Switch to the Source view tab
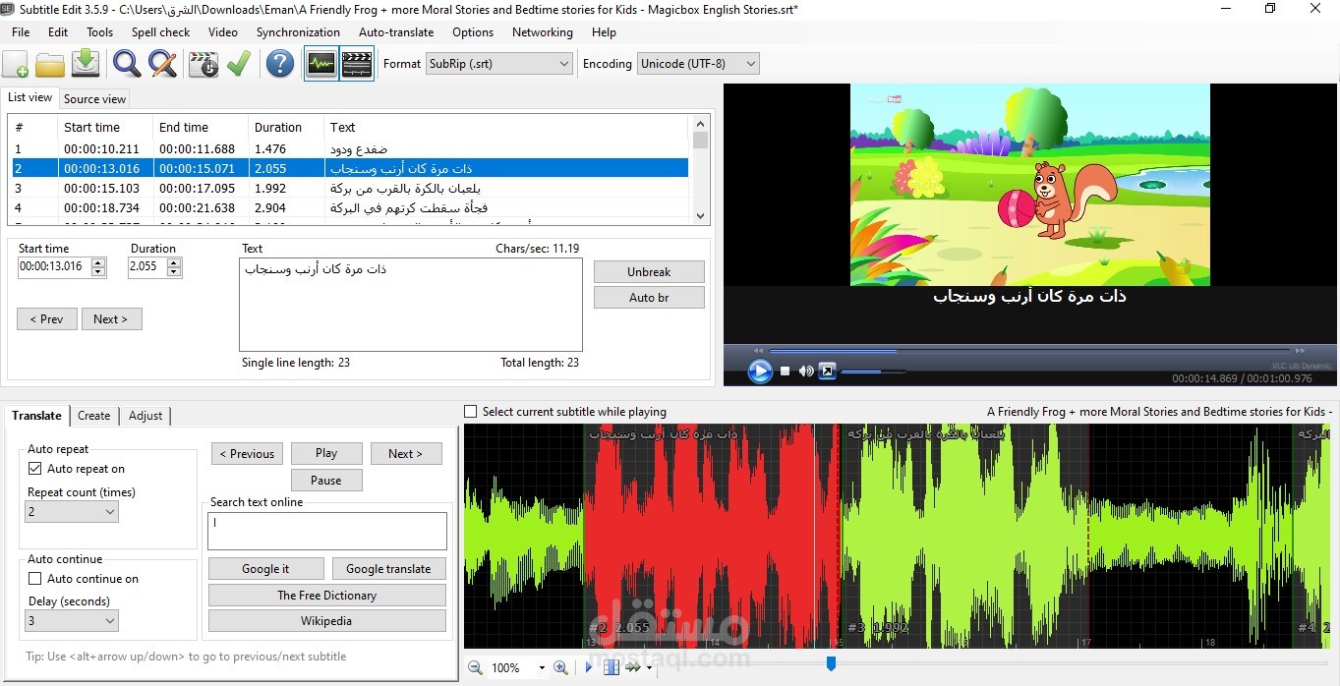 (94, 98)
